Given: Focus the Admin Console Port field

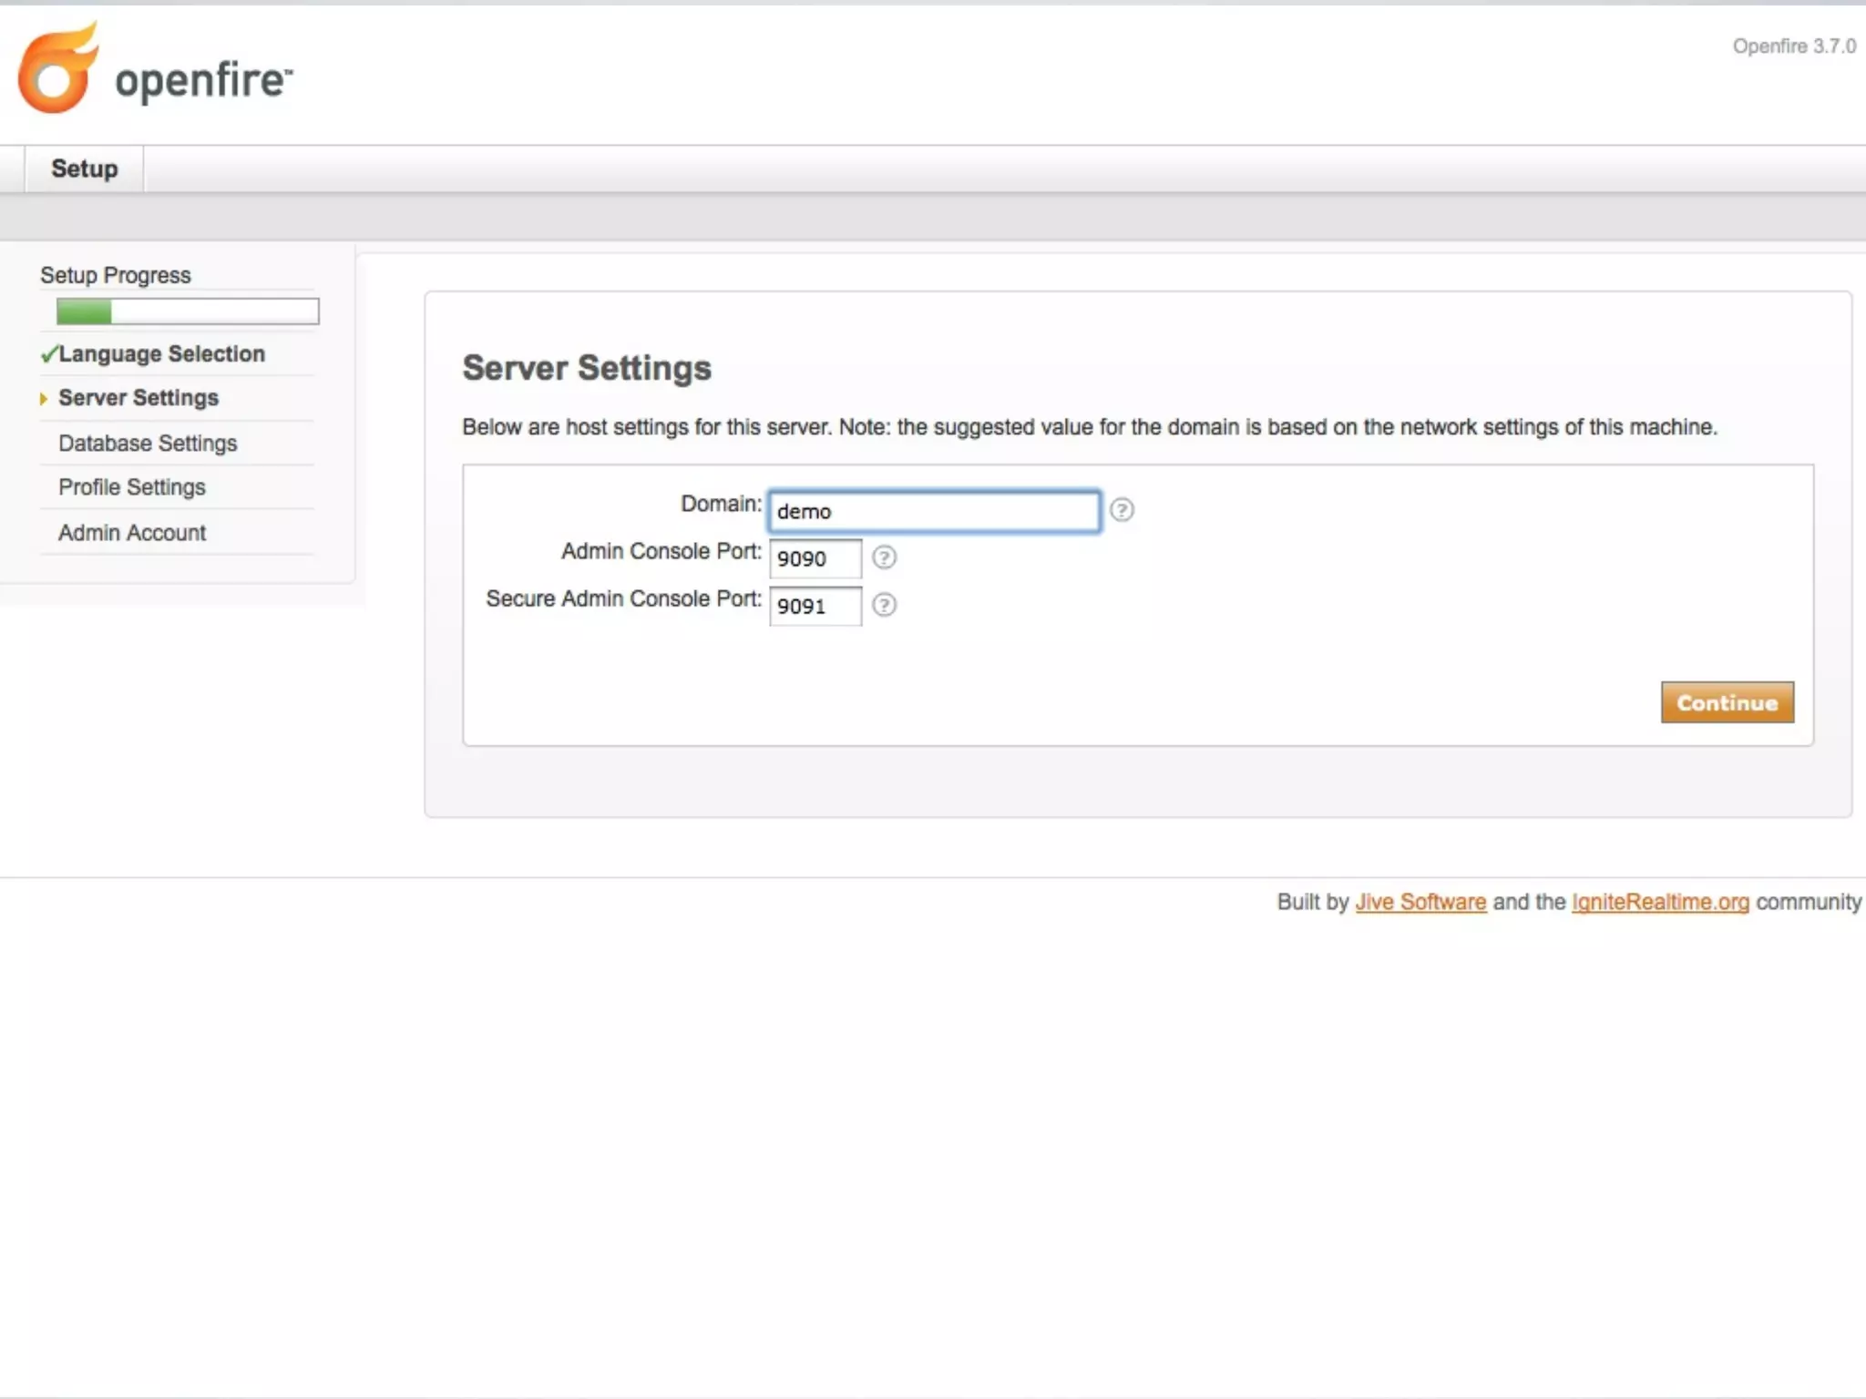Looking at the screenshot, I should click(815, 558).
